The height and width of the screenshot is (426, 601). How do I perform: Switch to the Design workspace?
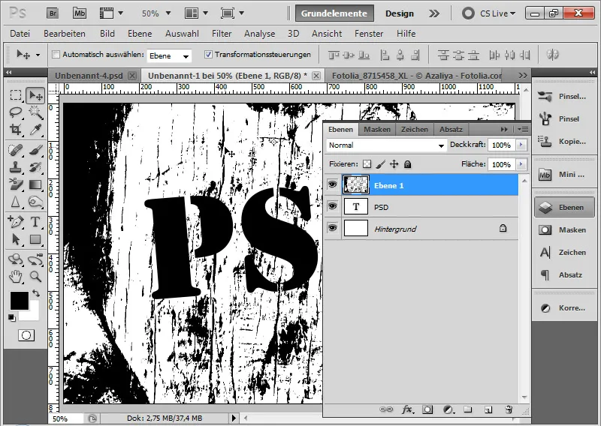tap(400, 13)
